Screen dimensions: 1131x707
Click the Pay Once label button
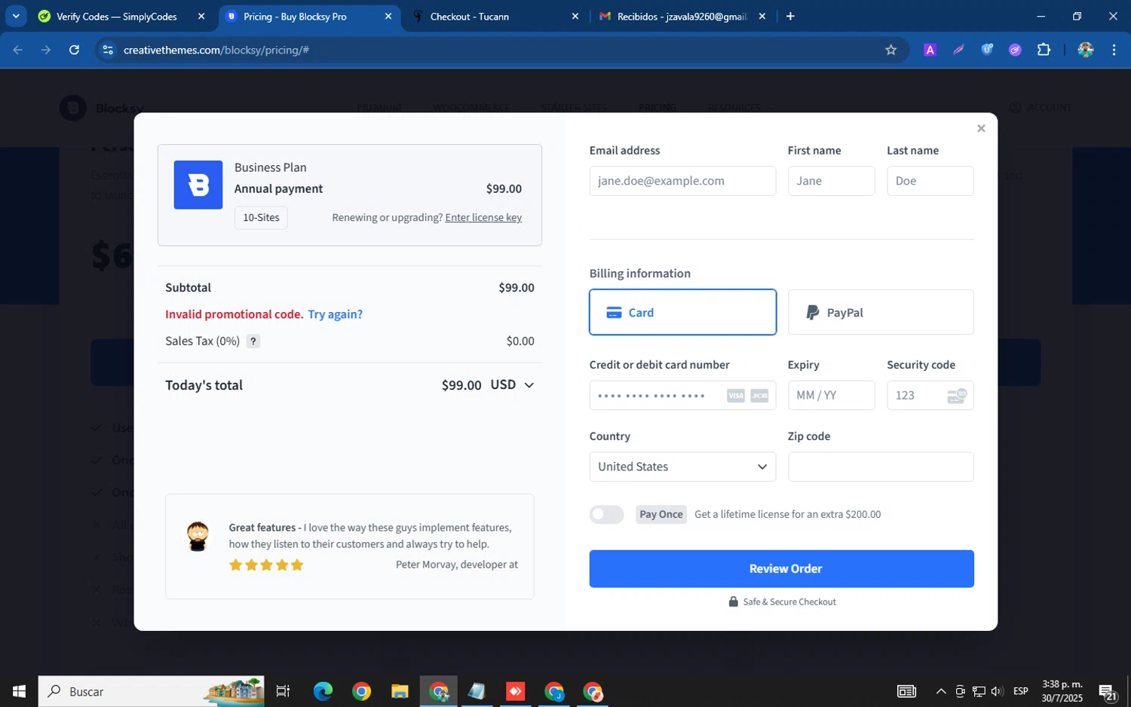(x=661, y=514)
